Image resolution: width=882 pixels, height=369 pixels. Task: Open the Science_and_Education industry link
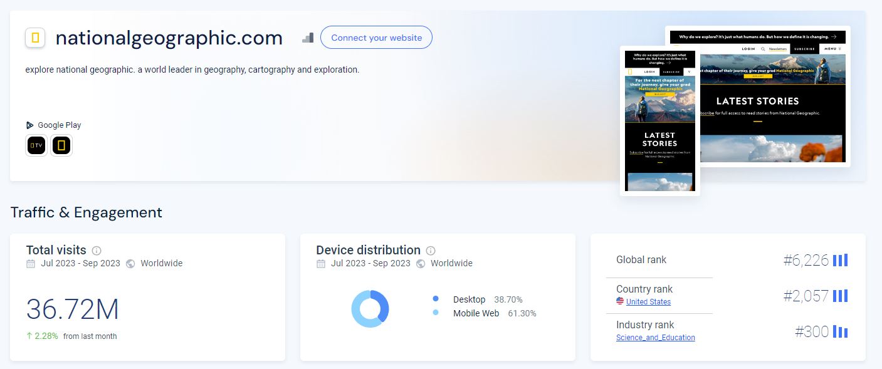(656, 338)
